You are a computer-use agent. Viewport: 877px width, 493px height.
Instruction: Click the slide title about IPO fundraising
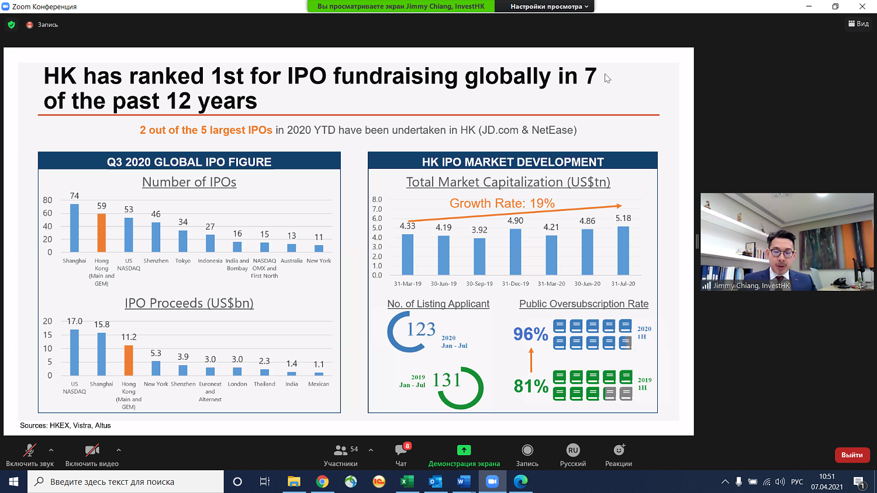320,88
